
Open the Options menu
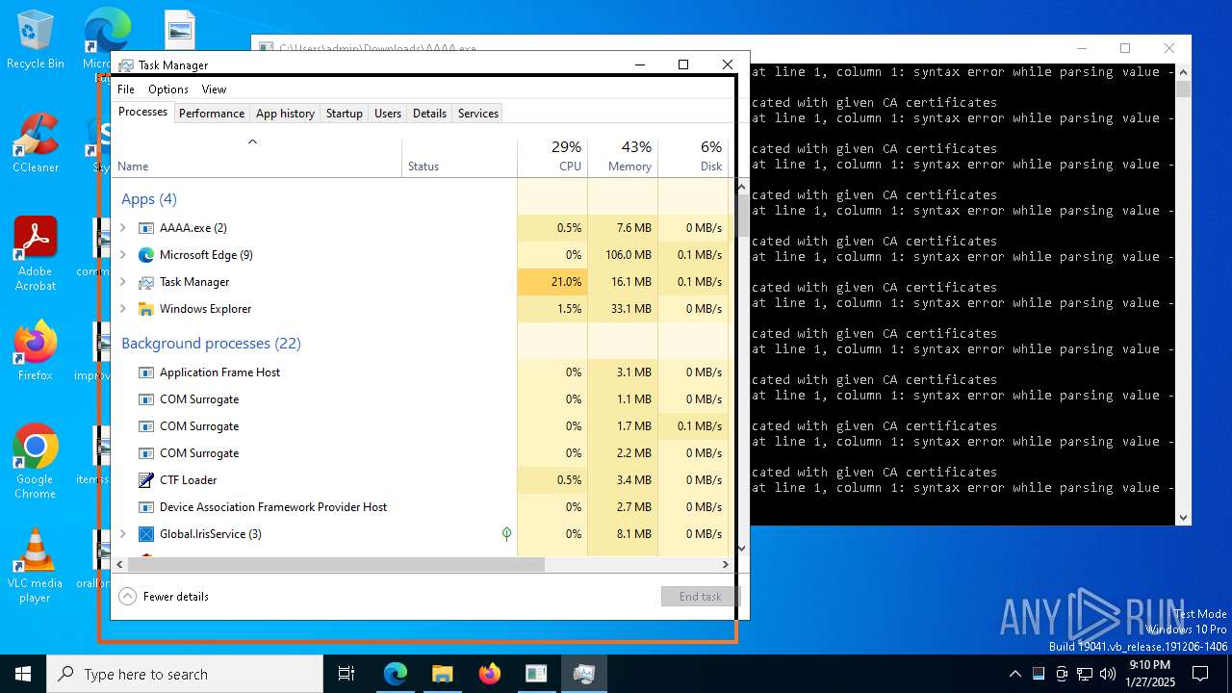pyautogui.click(x=168, y=90)
